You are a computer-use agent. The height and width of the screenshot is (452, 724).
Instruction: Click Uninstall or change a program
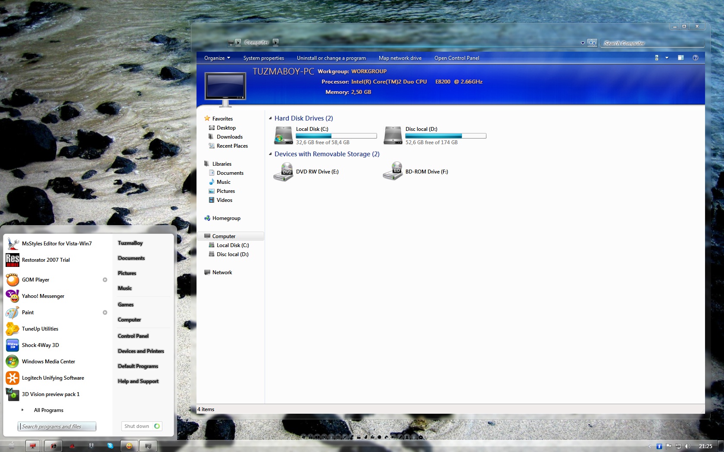pyautogui.click(x=331, y=58)
